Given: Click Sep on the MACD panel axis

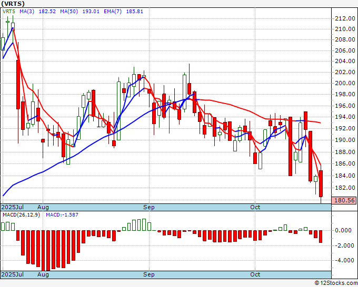Looking at the screenshot, I should pos(149,274).
